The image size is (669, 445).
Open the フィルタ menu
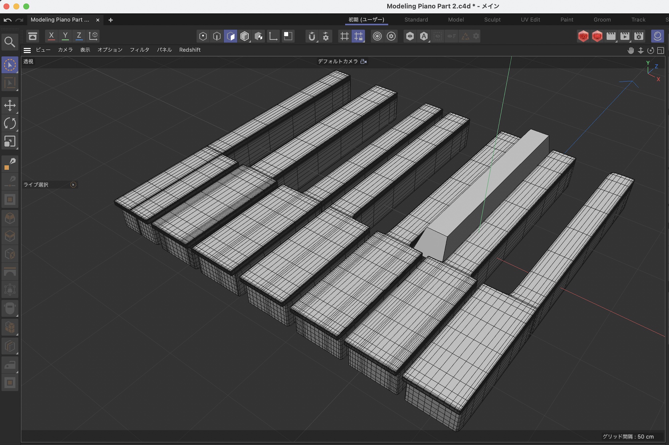(139, 50)
